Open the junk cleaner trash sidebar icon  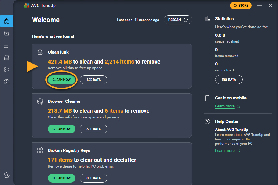click(7, 33)
